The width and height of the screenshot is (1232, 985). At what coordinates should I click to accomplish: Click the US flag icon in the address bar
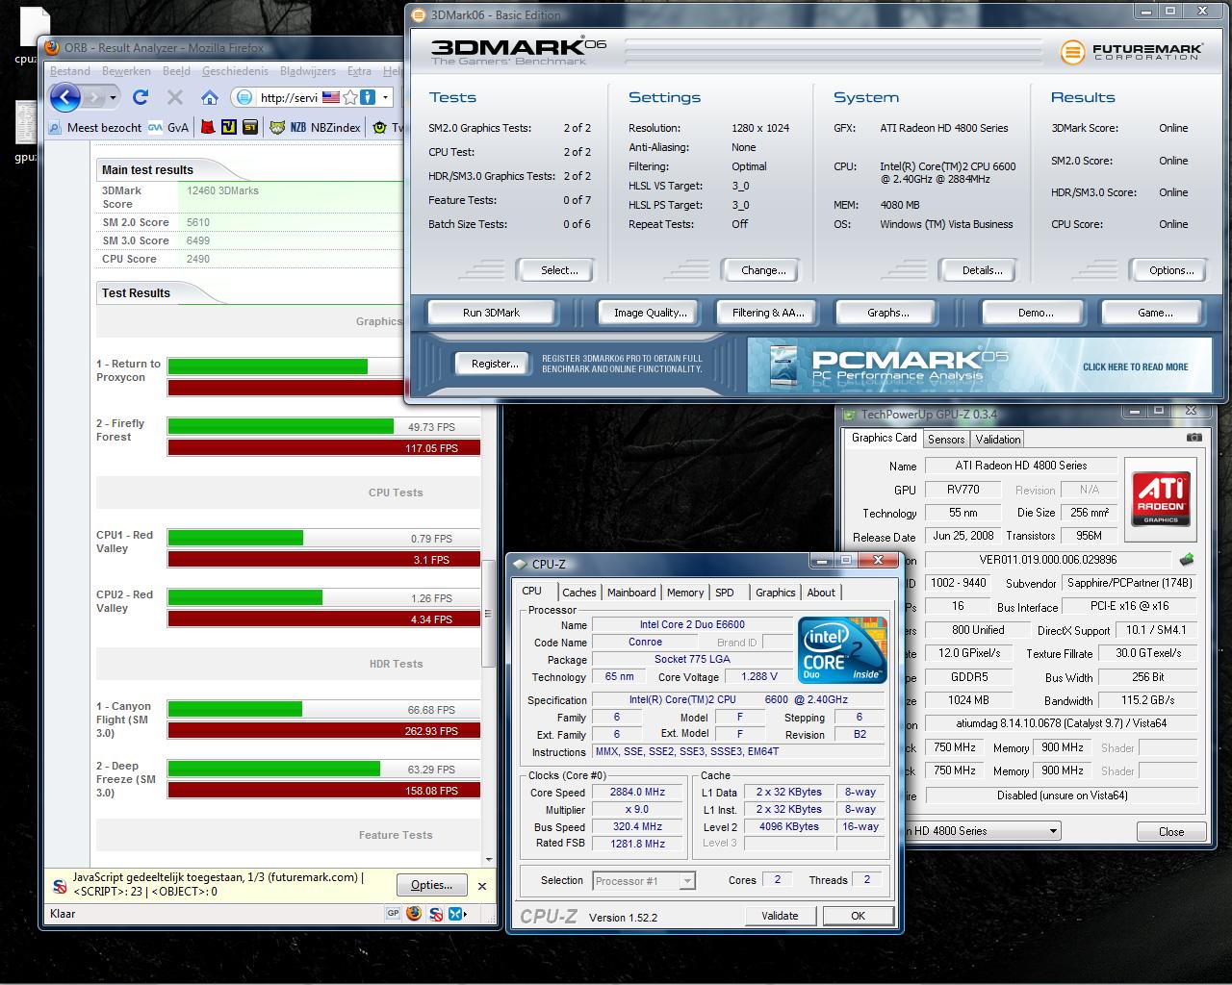(331, 97)
